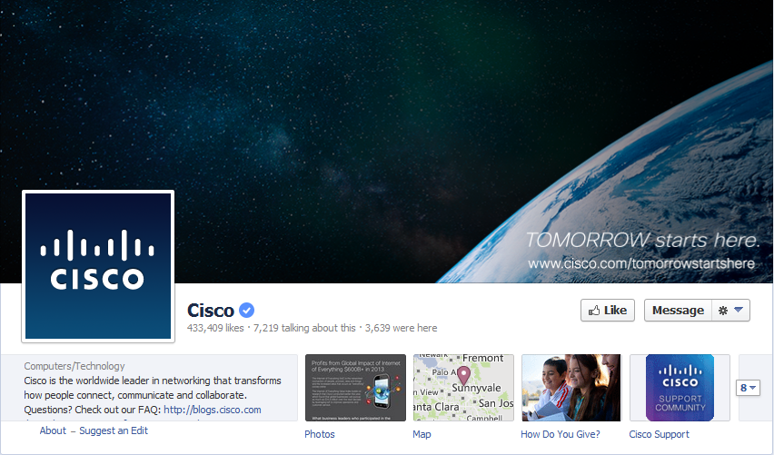Like the Cisco page

[x=608, y=311]
